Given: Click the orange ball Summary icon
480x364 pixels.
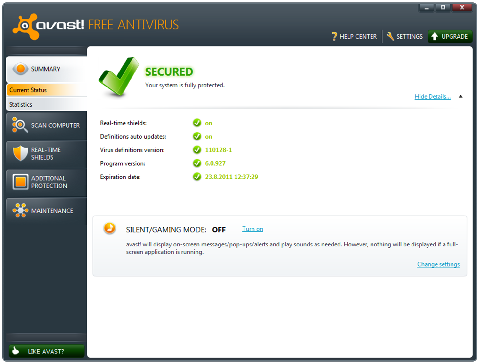Looking at the screenshot, I should point(20,69).
